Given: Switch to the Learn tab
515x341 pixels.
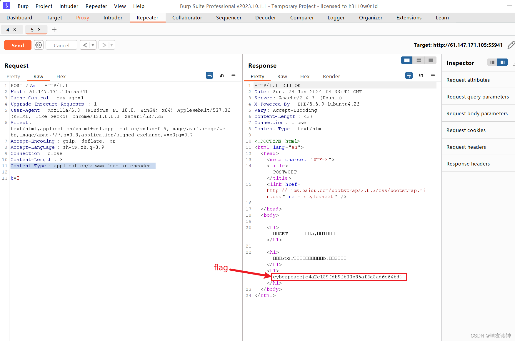Looking at the screenshot, I should tap(442, 18).
